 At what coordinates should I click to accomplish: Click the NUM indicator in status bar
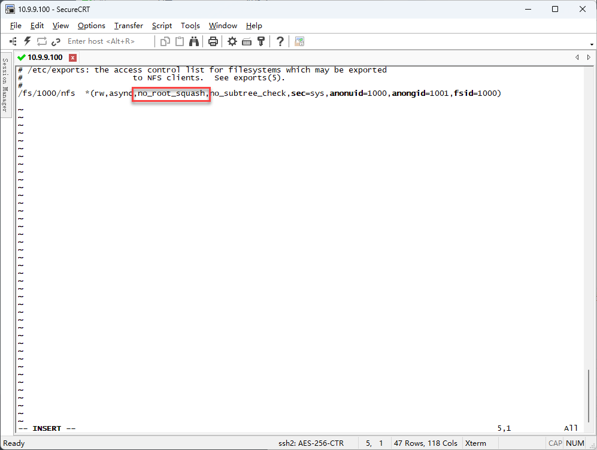point(575,443)
